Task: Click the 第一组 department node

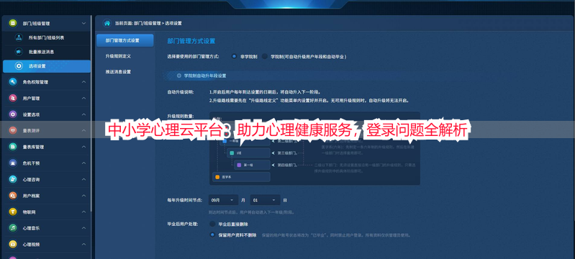Action: click(252, 165)
